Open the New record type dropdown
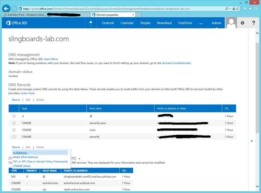The height and width of the screenshot is (193, 261). [x=16, y=147]
